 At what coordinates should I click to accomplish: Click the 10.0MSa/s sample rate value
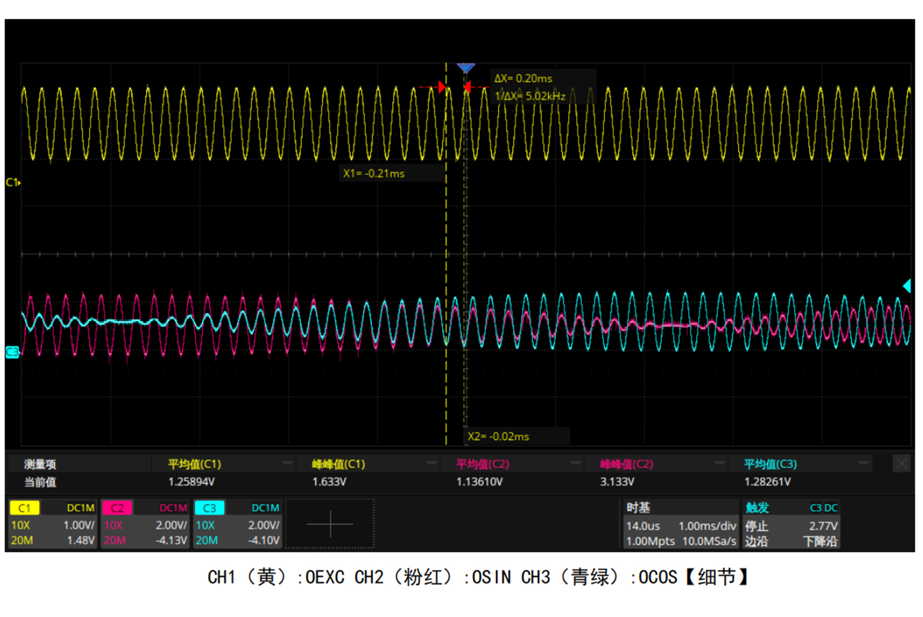[709, 541]
